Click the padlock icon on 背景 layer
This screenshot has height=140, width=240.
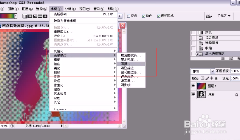tap(236, 95)
